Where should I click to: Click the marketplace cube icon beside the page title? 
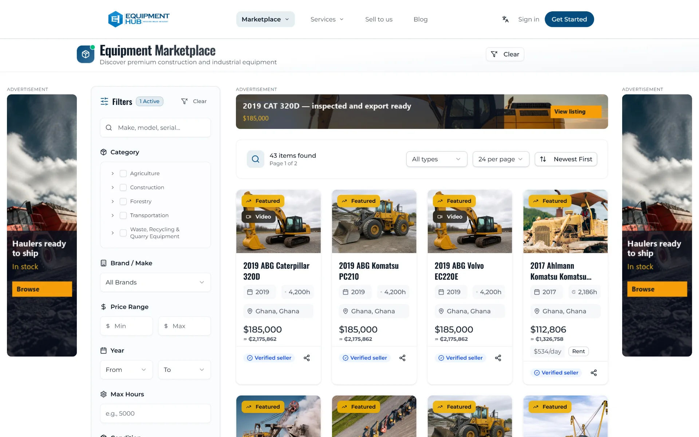click(x=86, y=54)
